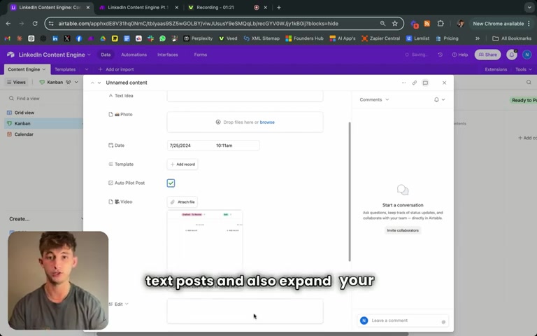Go to previous record with up chevron
The image size is (537, 336).
tap(92, 83)
